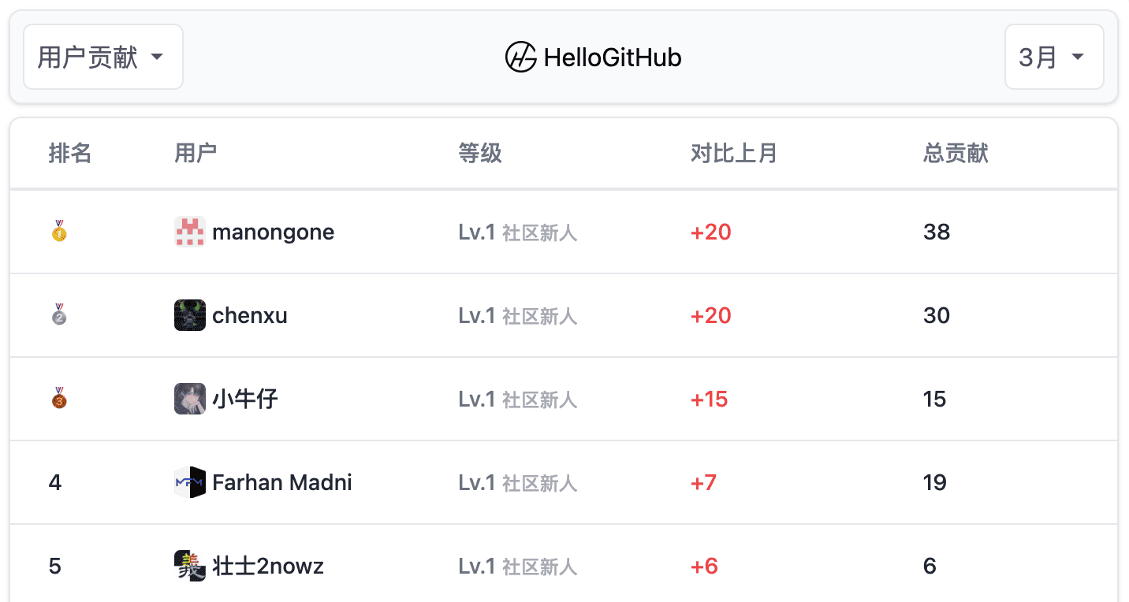Open chenxu's user profile link

249,316
